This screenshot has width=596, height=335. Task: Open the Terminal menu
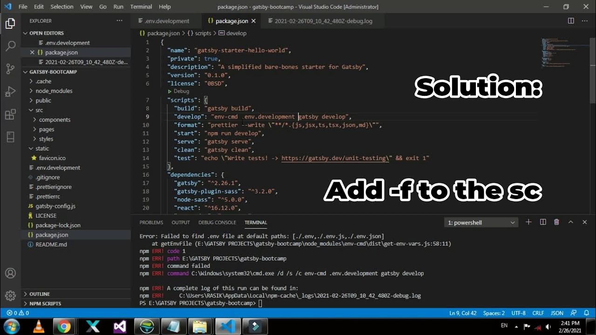coord(141,7)
